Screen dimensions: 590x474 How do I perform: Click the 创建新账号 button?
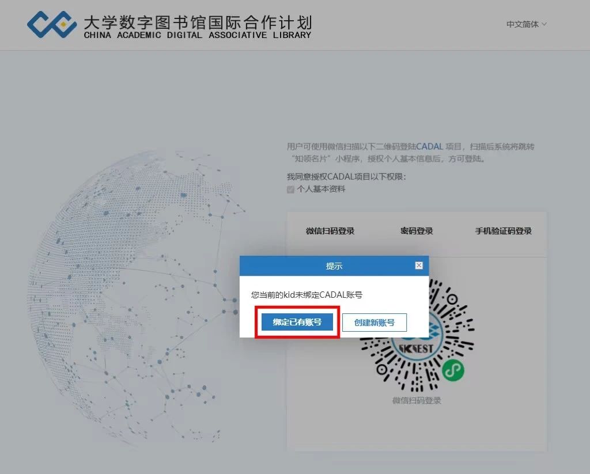click(375, 323)
